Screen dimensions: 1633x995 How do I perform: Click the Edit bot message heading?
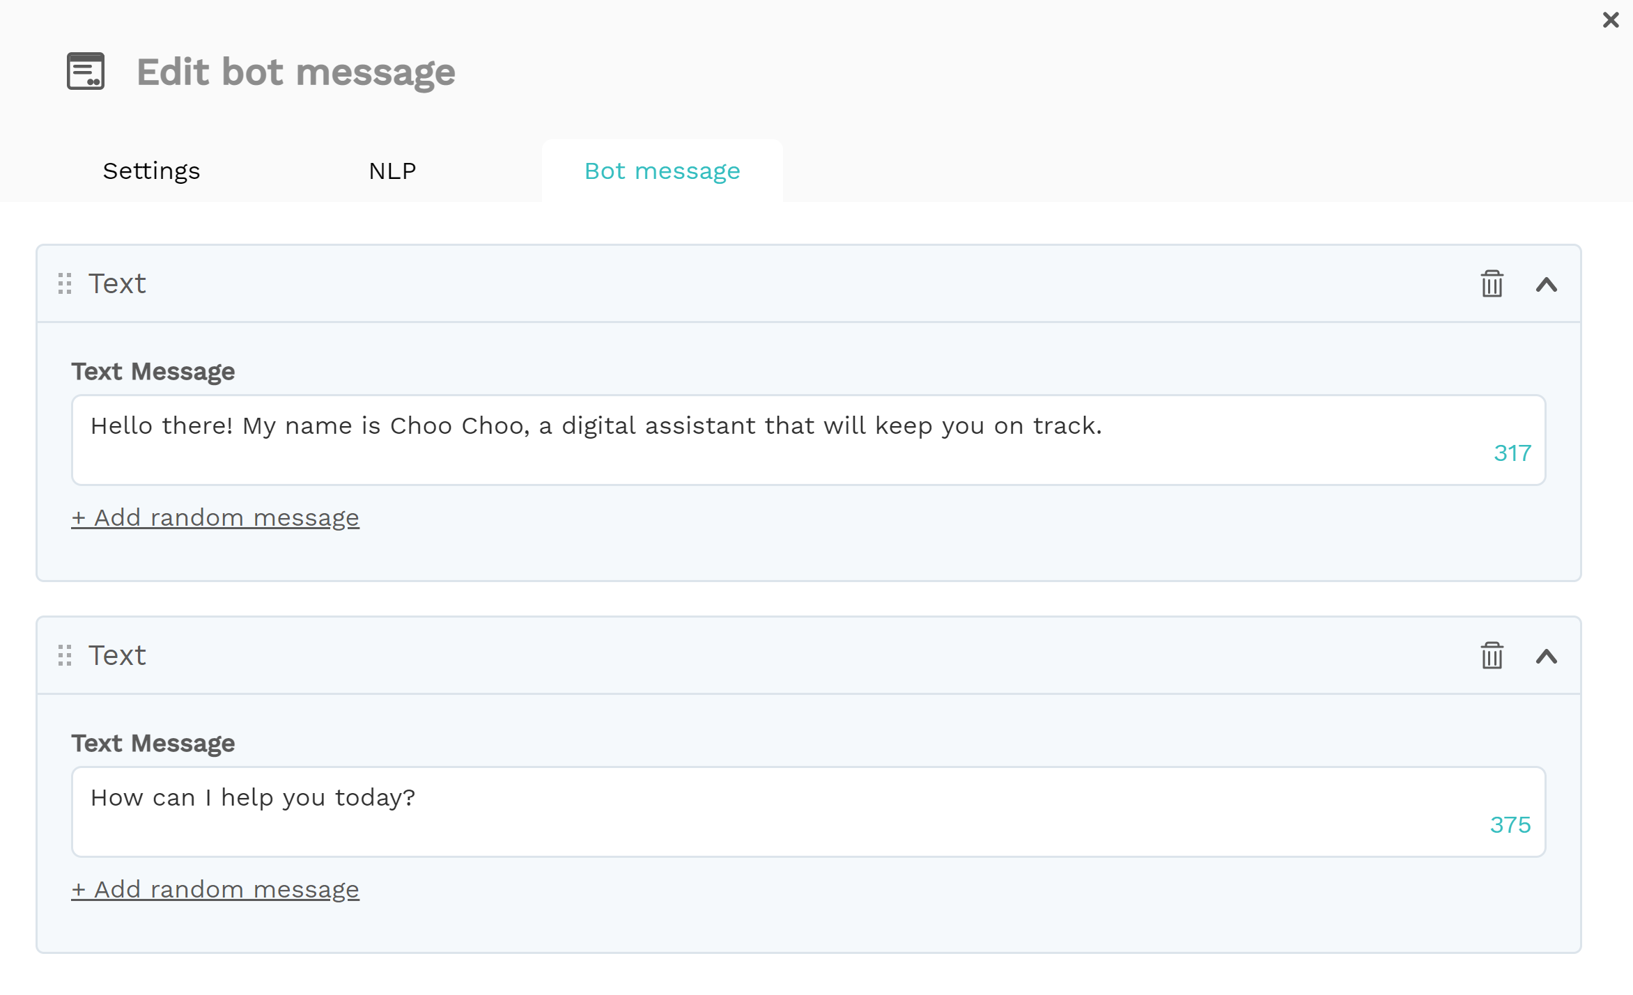296,72
